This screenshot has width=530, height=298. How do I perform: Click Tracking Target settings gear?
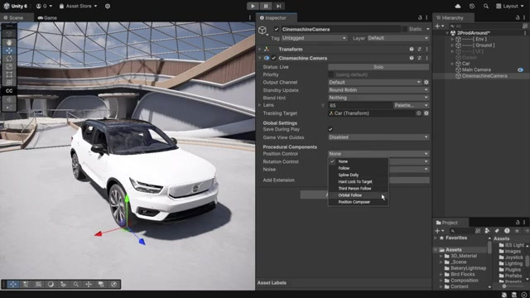point(426,113)
